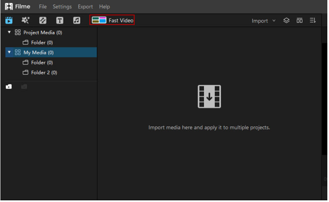Select My Media (0) item
Screen dimensions: 329x202
[x=51, y=53]
